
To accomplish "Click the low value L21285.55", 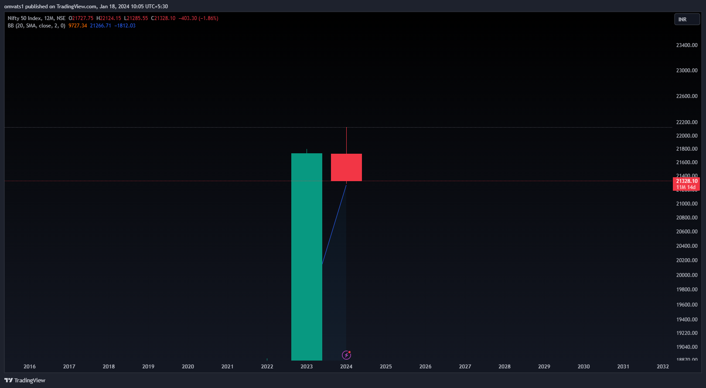I will [136, 18].
